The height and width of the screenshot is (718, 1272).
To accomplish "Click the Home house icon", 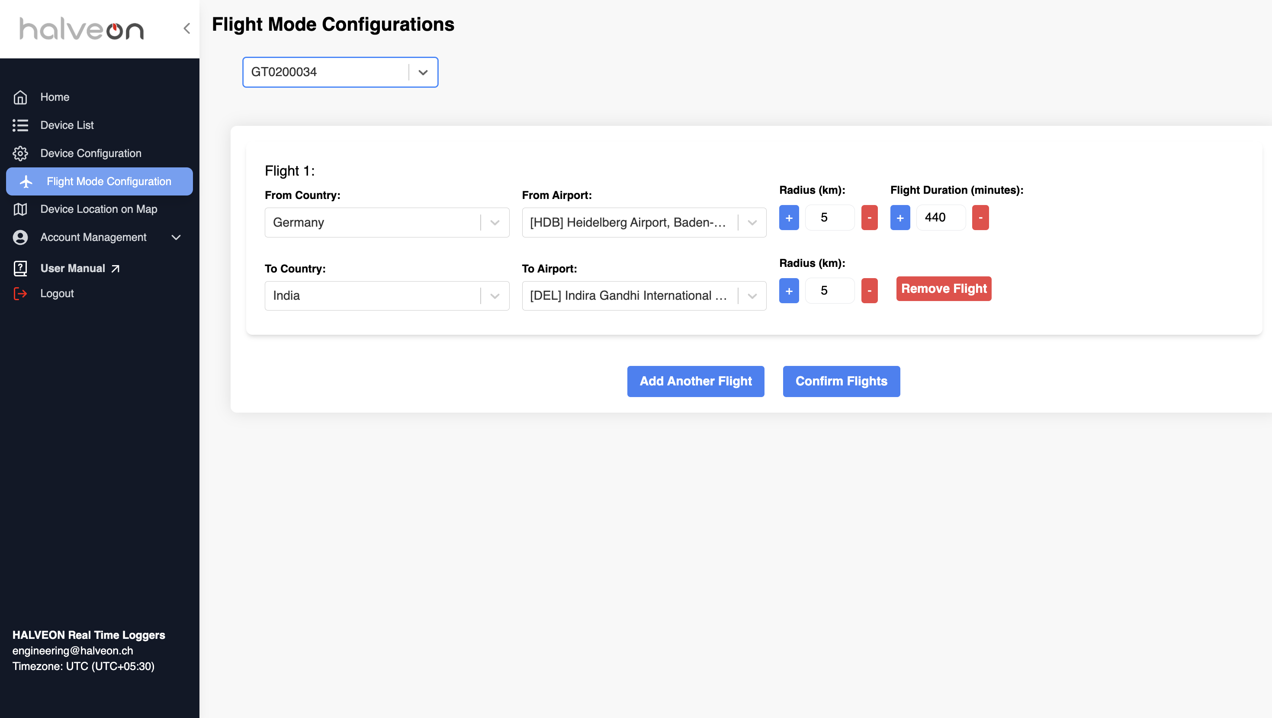I will pos(20,97).
